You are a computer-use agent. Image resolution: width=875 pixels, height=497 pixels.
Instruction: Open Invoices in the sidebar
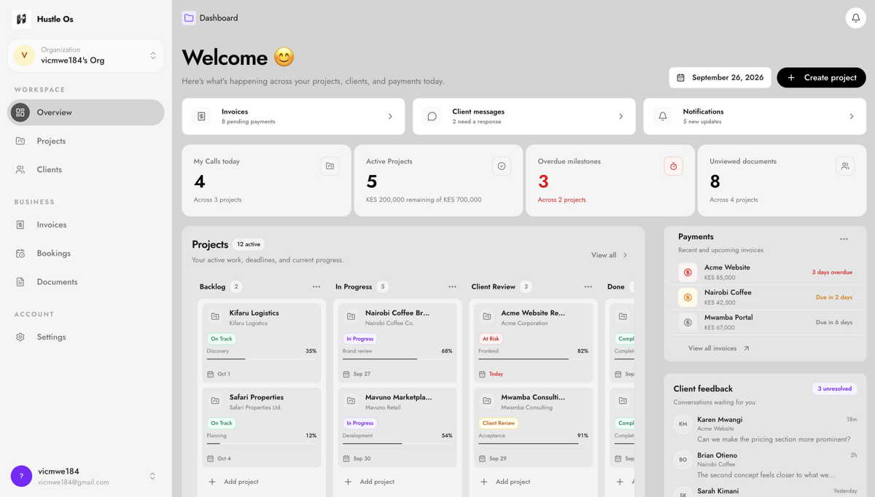click(x=86, y=225)
